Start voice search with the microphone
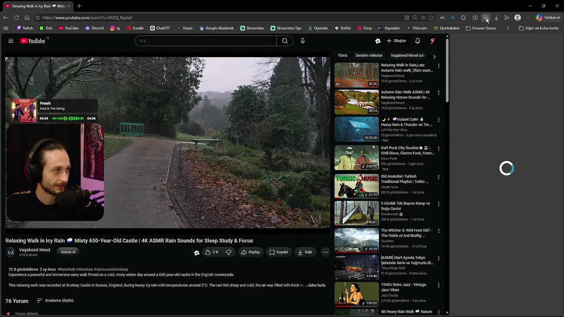 pos(303,41)
